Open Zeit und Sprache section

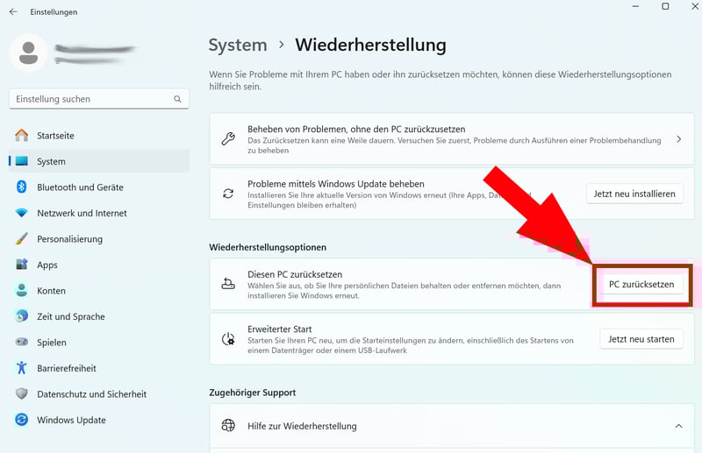[70, 316]
